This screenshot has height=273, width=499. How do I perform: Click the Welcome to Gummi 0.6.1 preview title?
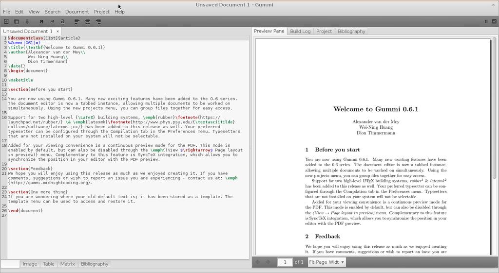376,109
